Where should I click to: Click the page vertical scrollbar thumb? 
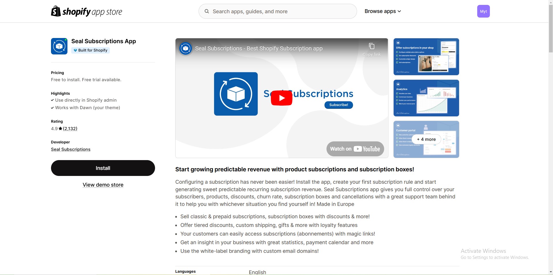(551, 29)
